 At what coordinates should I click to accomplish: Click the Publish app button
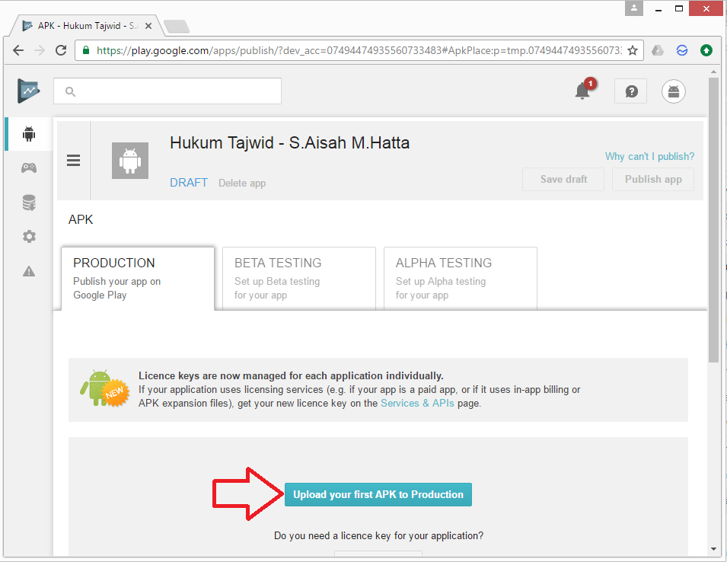tap(653, 180)
